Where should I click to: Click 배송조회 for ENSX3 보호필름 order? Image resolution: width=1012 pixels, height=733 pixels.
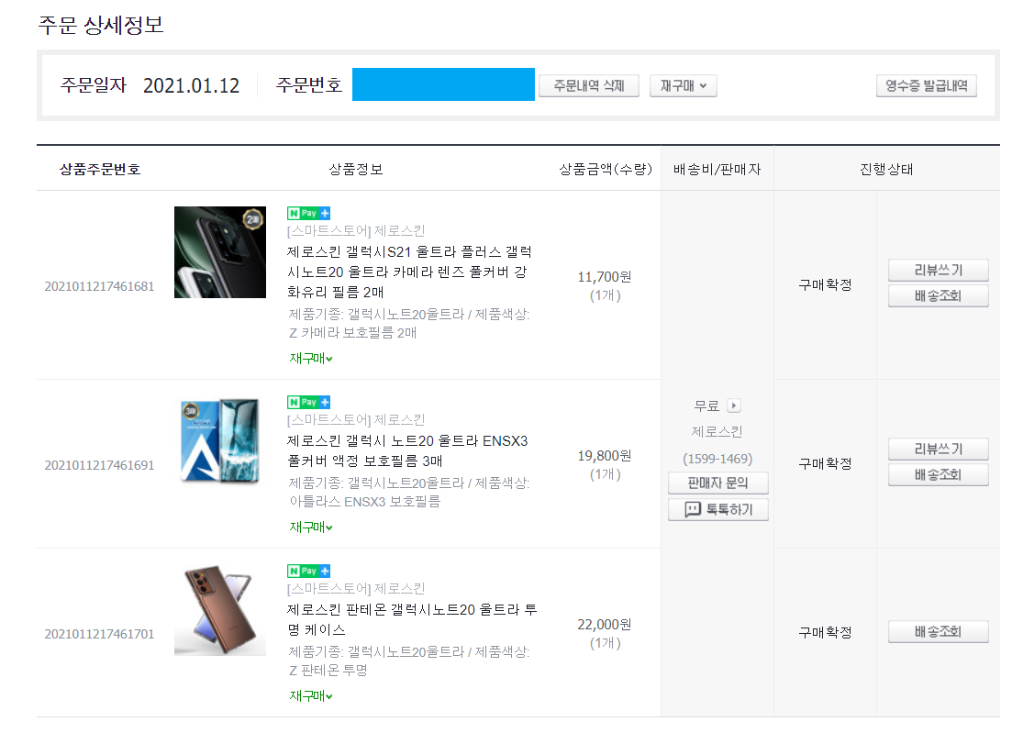pyautogui.click(x=939, y=475)
